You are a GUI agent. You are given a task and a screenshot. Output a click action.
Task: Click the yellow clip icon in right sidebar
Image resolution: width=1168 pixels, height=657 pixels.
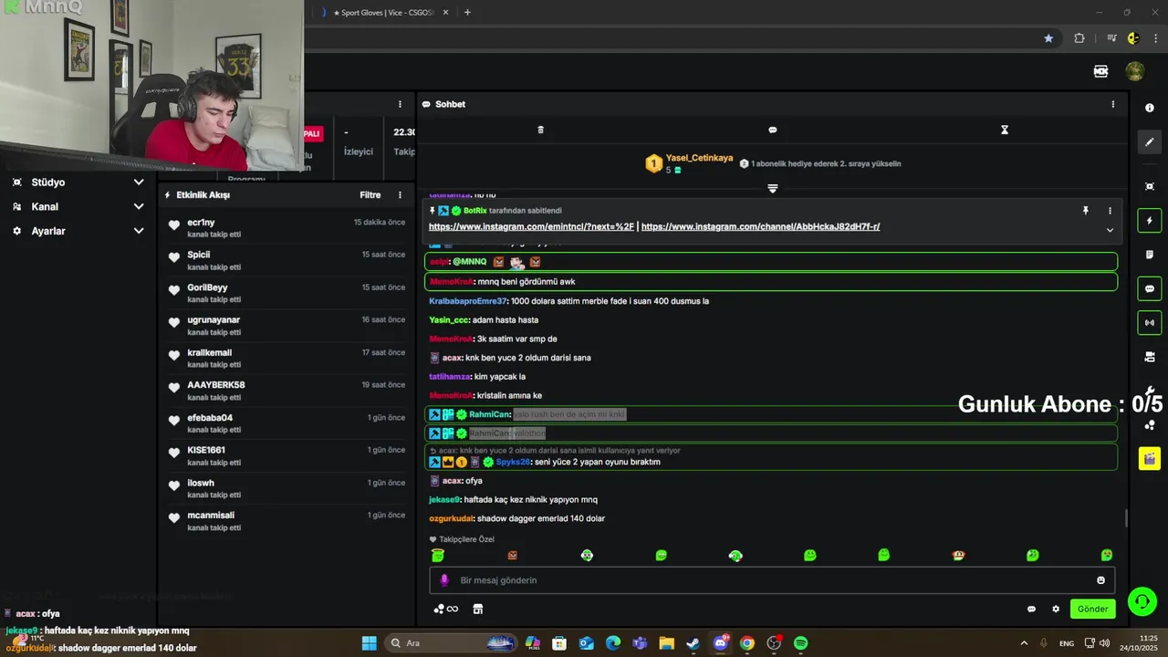click(1149, 458)
